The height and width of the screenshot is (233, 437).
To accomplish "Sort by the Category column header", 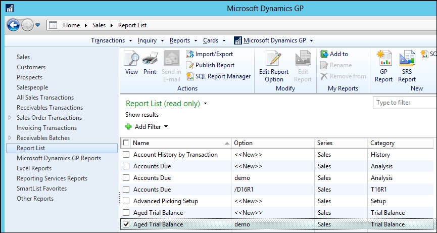I will point(401,143).
